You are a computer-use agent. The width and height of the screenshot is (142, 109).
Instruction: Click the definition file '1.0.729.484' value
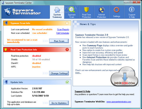coord(38,92)
